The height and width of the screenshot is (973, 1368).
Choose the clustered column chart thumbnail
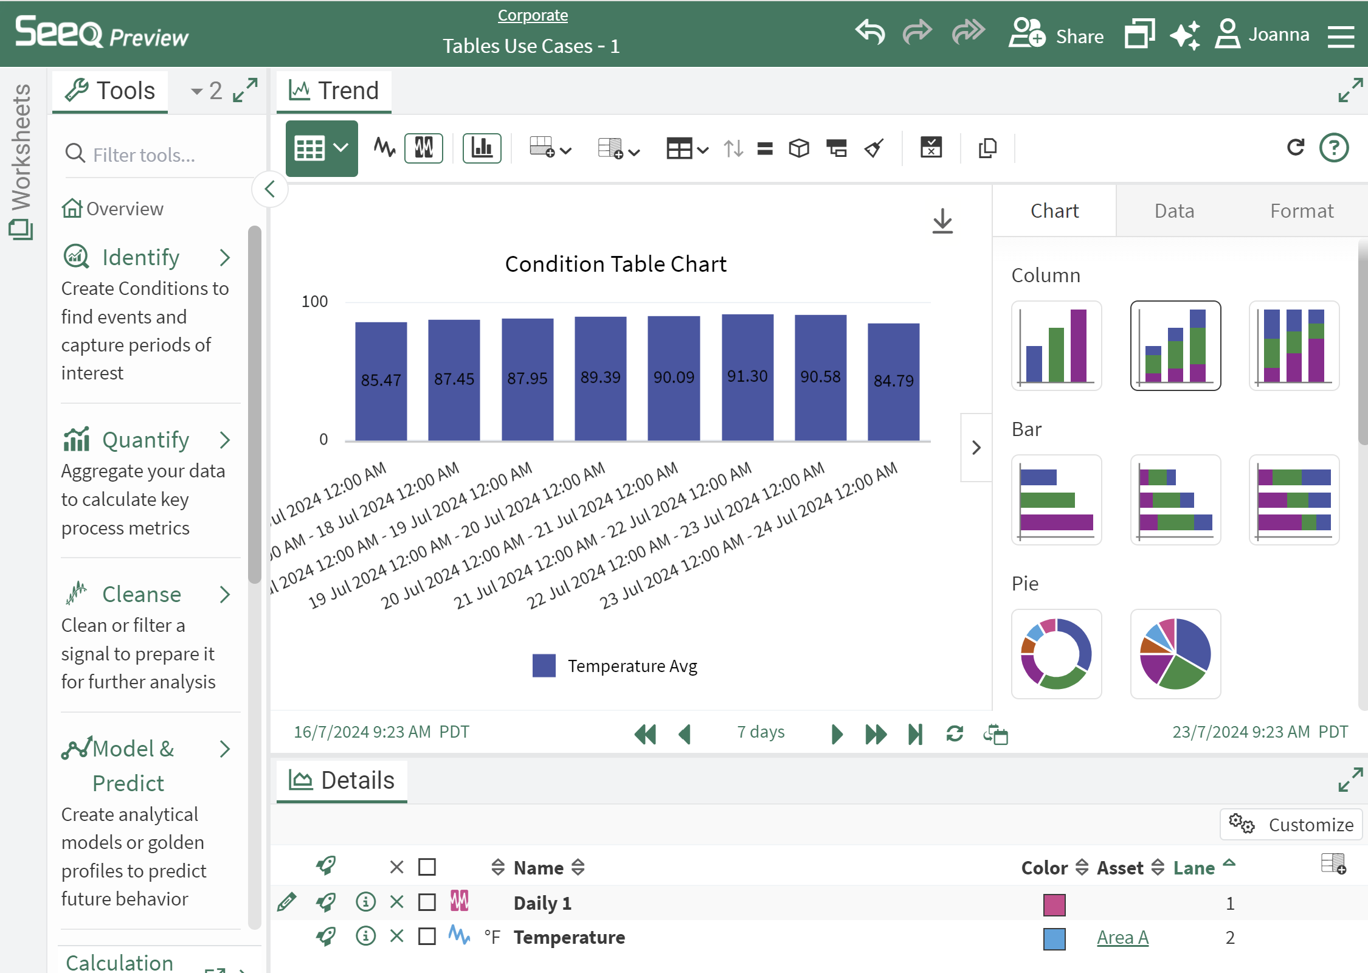(x=1056, y=345)
